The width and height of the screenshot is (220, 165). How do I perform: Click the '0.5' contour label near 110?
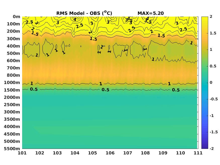tap(176, 90)
